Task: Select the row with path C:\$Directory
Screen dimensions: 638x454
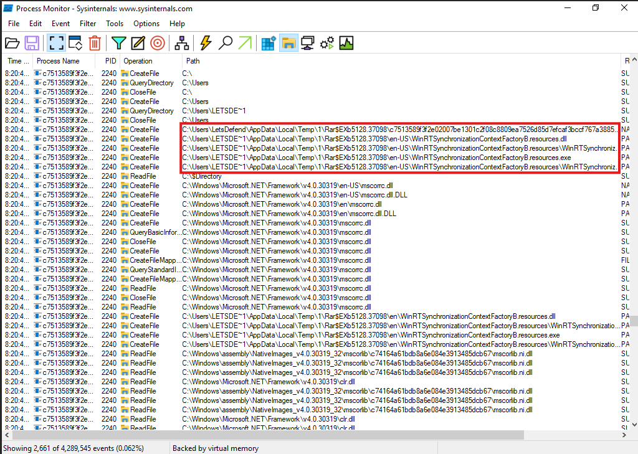Action: tap(316, 176)
